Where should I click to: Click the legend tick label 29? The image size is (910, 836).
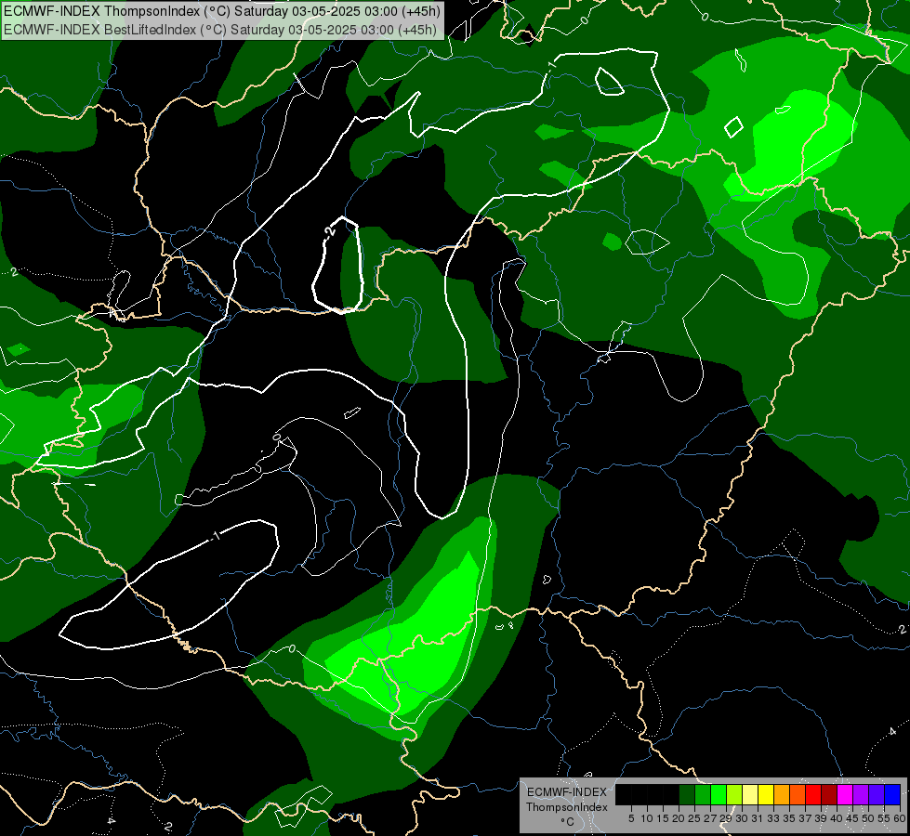[x=726, y=818]
